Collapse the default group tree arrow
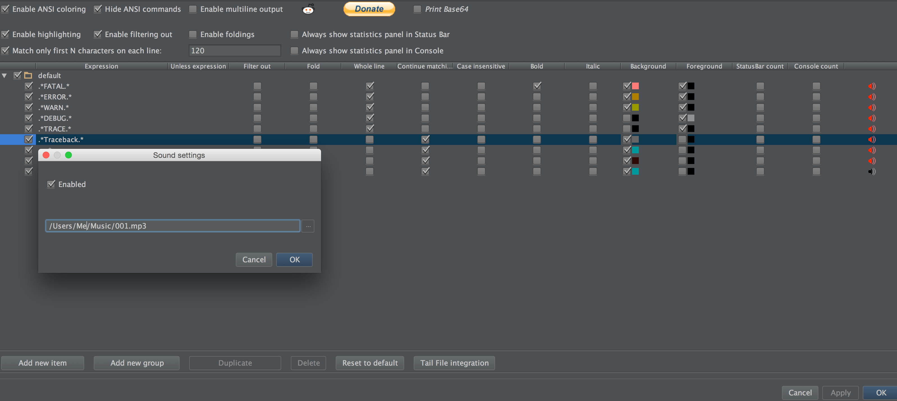Viewport: 897px width, 401px height. point(4,75)
